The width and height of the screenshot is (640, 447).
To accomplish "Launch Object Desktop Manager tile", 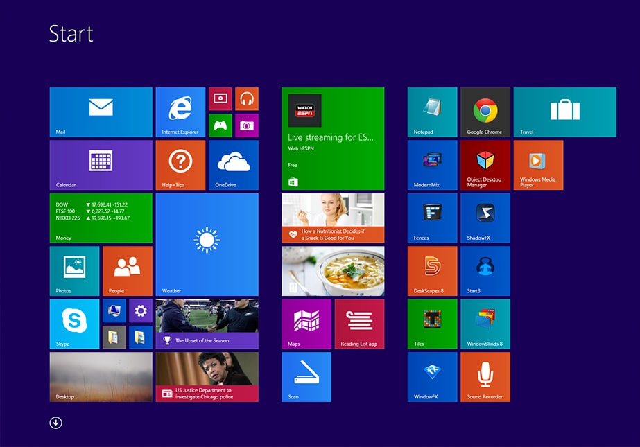I will (485, 165).
